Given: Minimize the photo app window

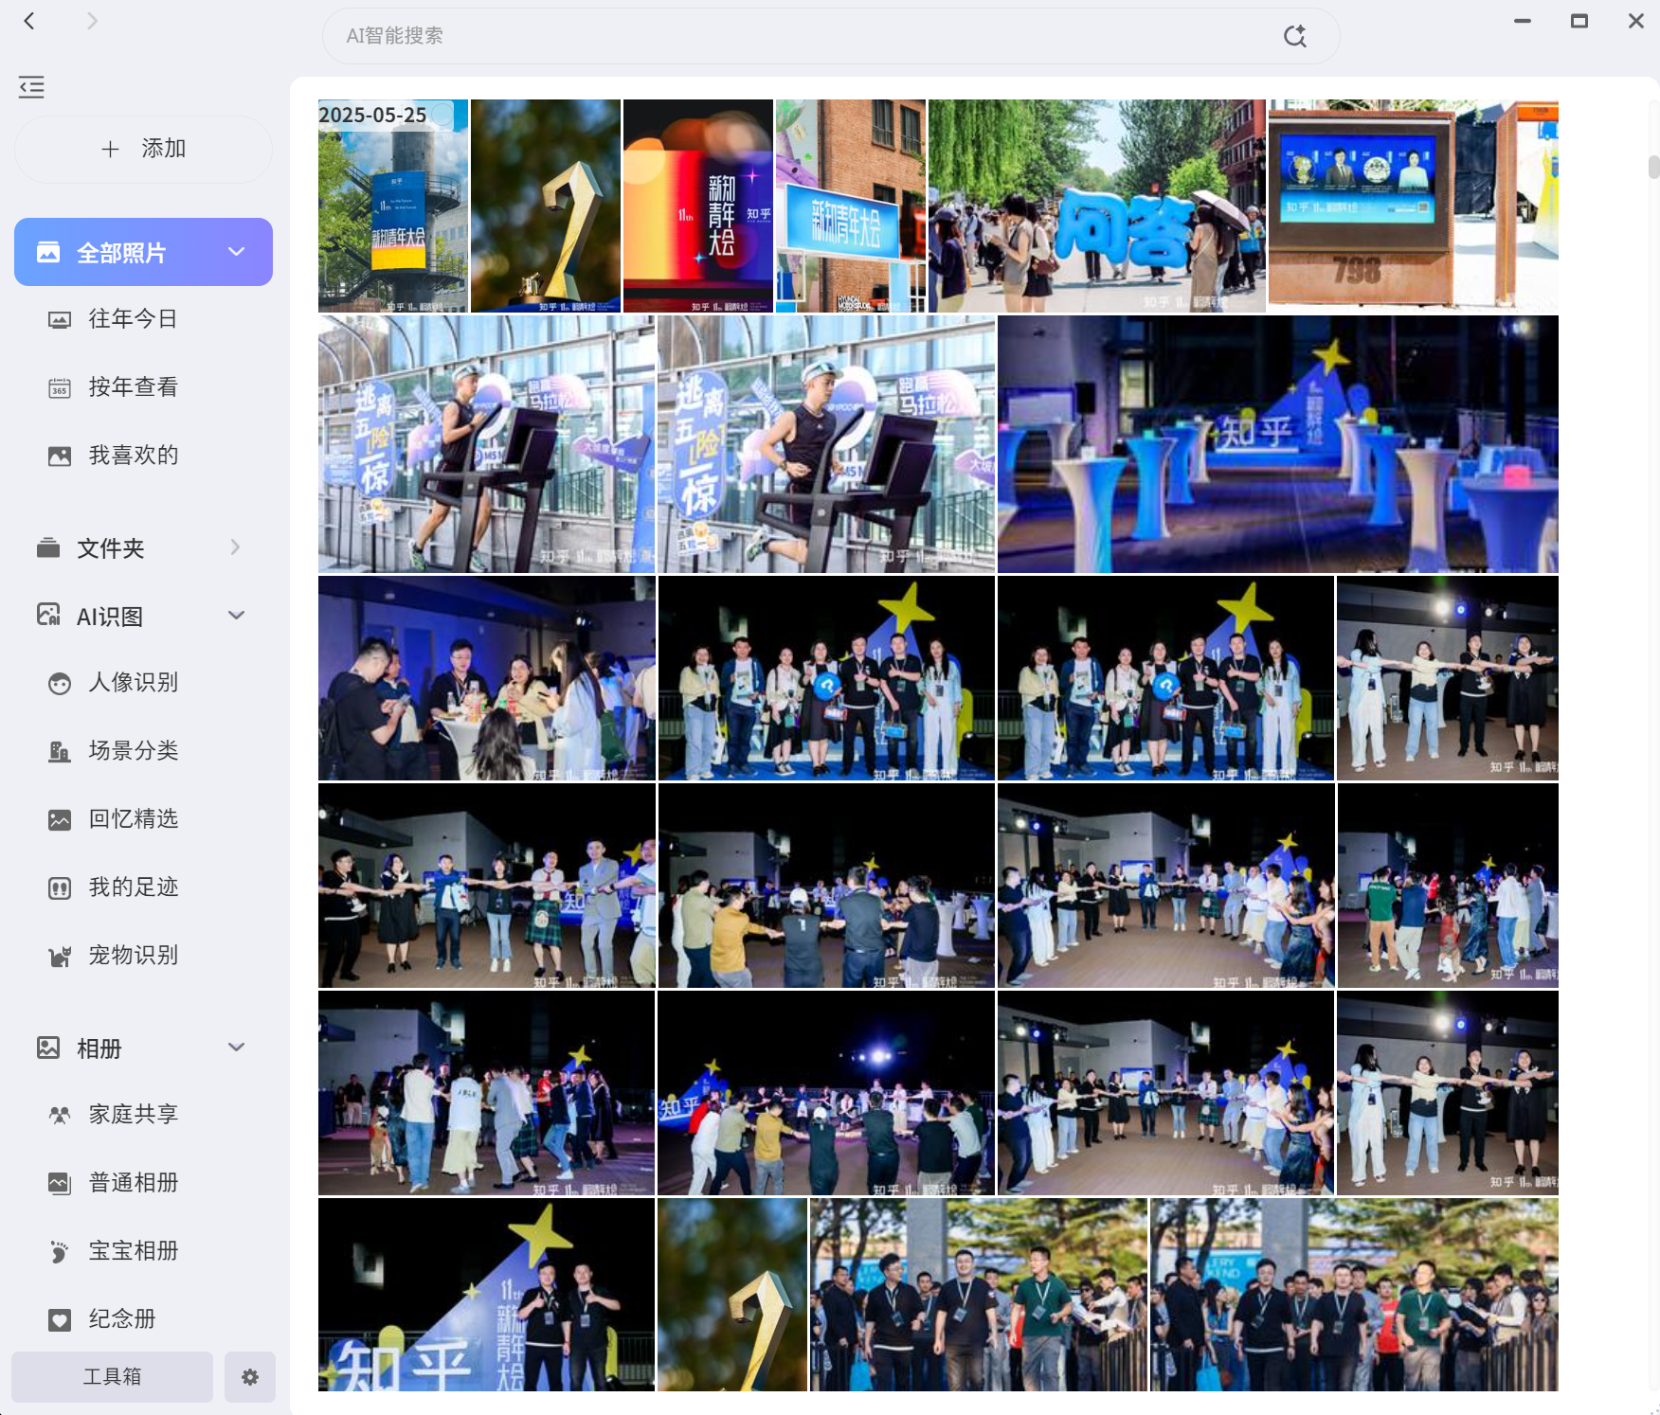Looking at the screenshot, I should click(1523, 21).
